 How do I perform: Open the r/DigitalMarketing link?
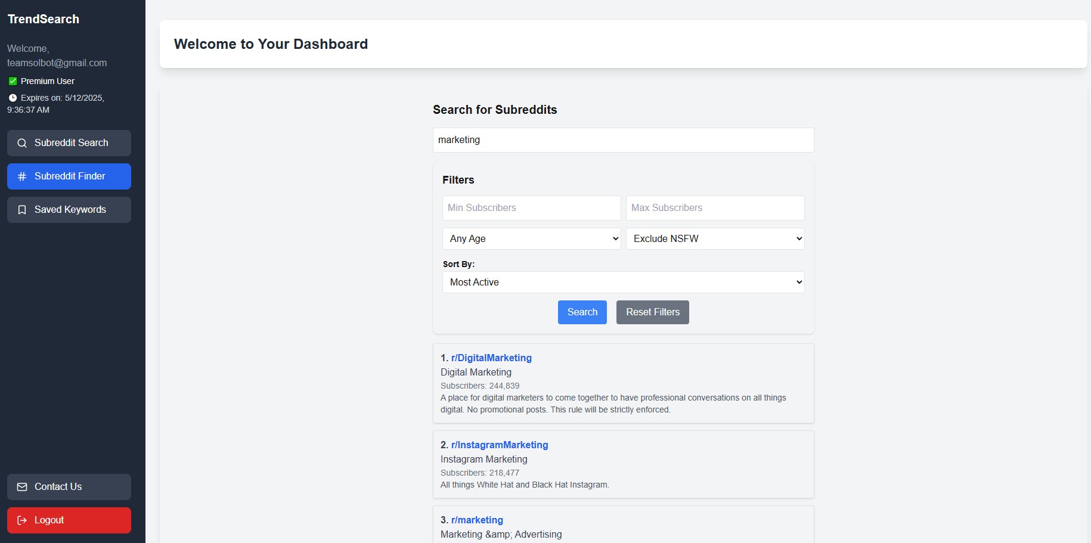click(x=491, y=358)
